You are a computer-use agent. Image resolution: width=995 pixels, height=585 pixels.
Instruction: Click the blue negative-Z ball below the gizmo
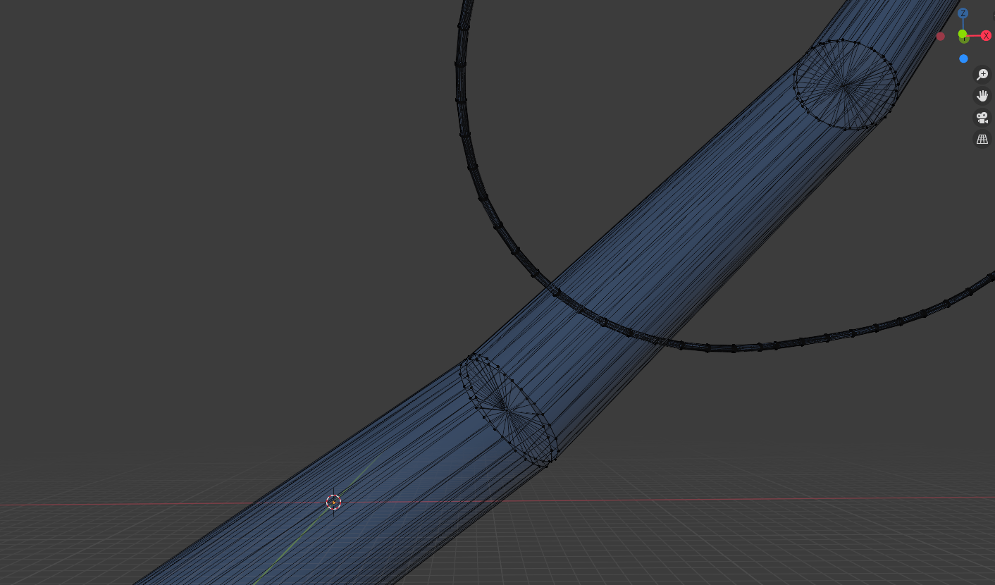point(963,58)
